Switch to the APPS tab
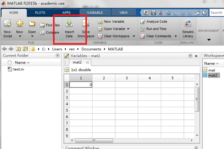This screenshot has width=224, height=149. coord(66,13)
